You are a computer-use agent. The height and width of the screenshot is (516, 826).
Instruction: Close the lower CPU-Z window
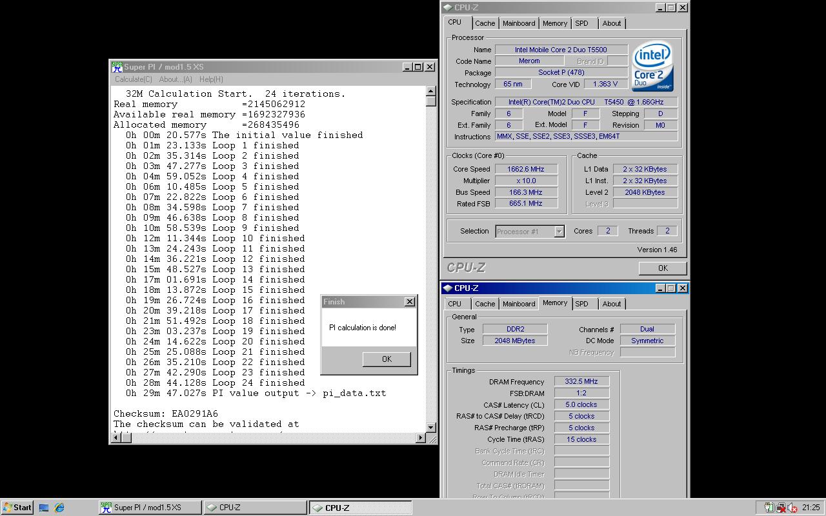[x=683, y=288]
